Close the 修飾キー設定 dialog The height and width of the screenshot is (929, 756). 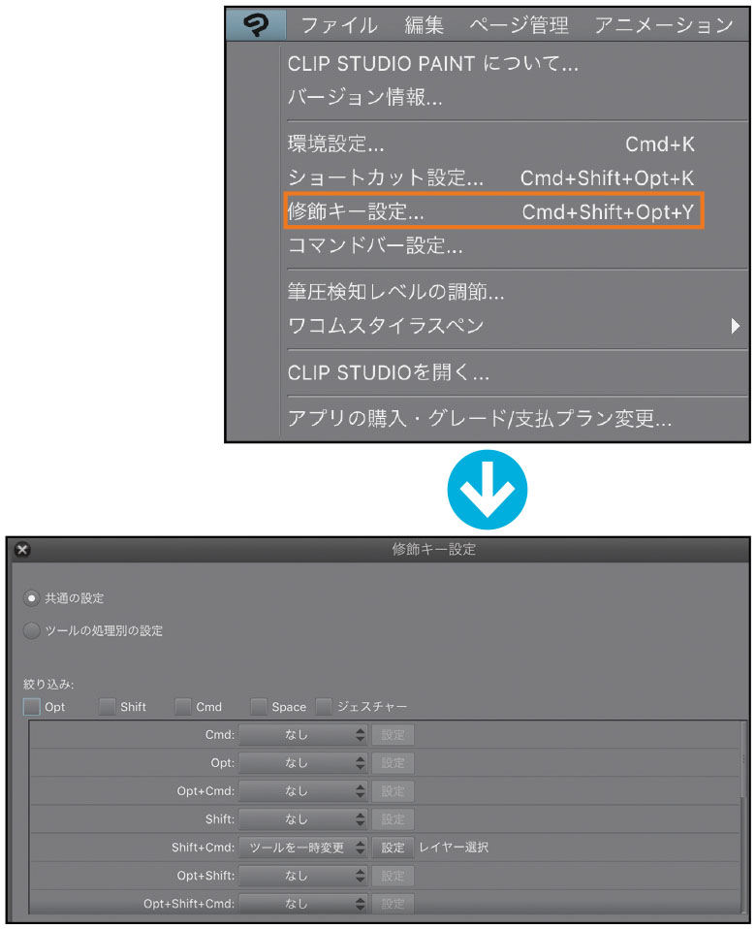22,549
